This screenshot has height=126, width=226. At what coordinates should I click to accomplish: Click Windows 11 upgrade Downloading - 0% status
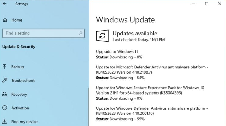click(x=119, y=57)
